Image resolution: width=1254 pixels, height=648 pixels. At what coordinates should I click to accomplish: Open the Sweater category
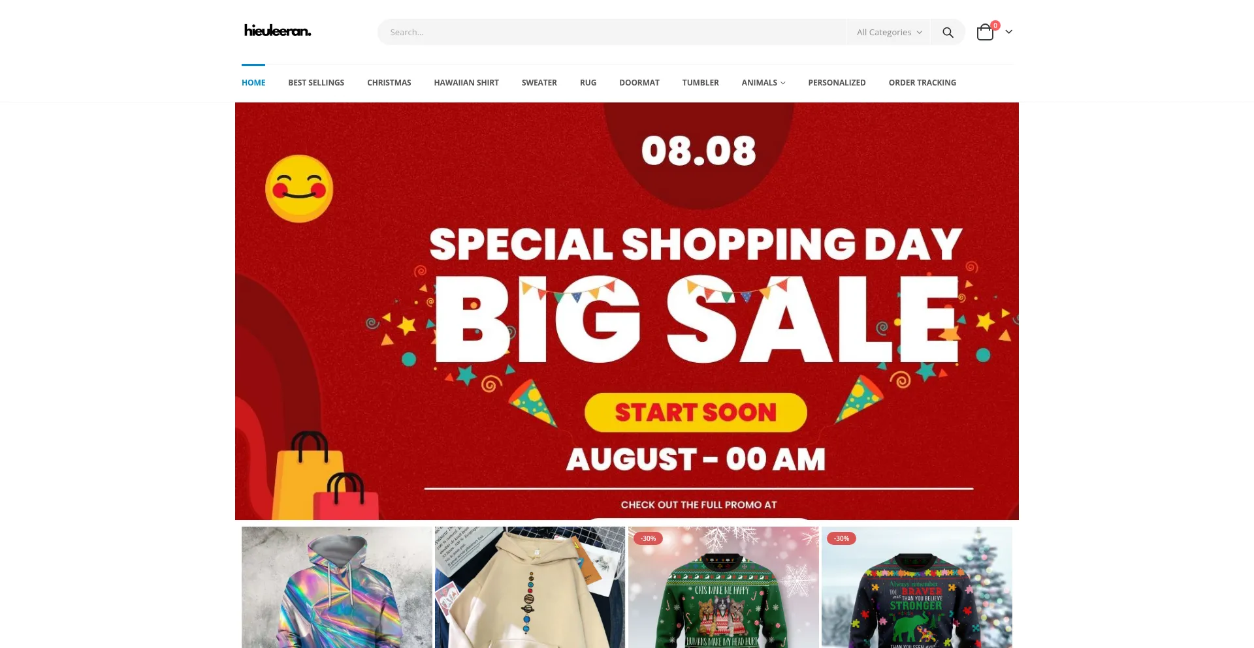pyautogui.click(x=539, y=83)
